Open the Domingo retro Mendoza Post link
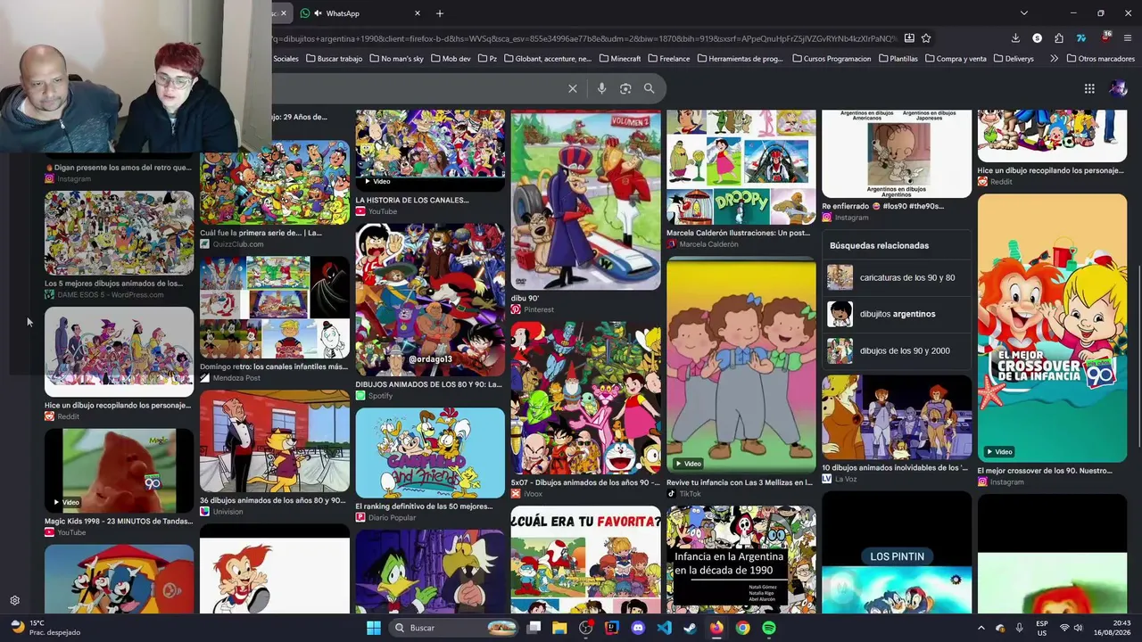The image size is (1142, 642). (x=274, y=366)
